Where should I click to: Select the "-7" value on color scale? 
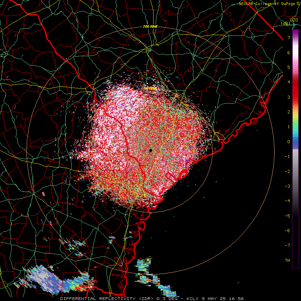(x=287, y=245)
